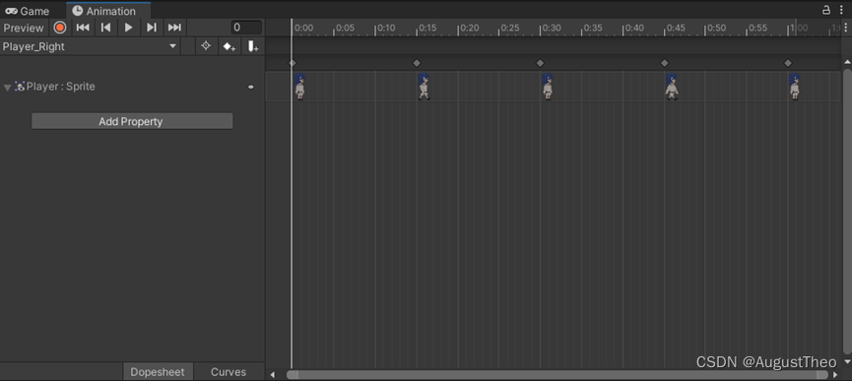Go to previous keyframe
852x381 pixels.
(106, 28)
